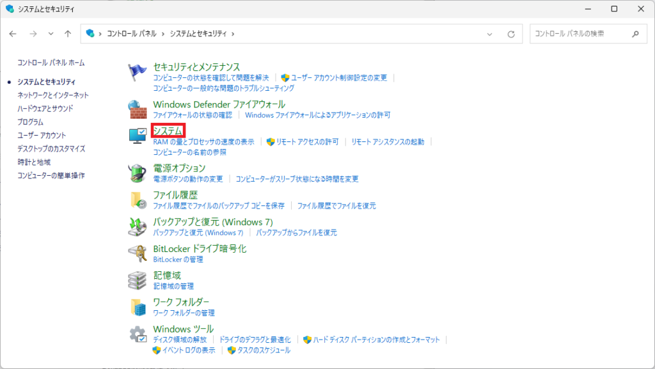Expand chevron after システムとセキュリティ breadcrumb
The height and width of the screenshot is (369, 655).
point(233,34)
